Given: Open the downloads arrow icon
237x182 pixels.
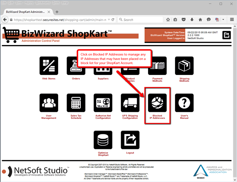Looking at the screenshot, I should tap(192, 20).
